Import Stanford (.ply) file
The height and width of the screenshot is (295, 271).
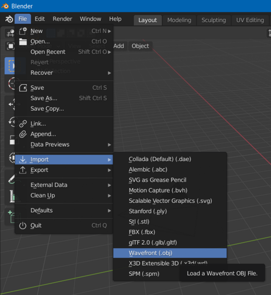(170, 211)
